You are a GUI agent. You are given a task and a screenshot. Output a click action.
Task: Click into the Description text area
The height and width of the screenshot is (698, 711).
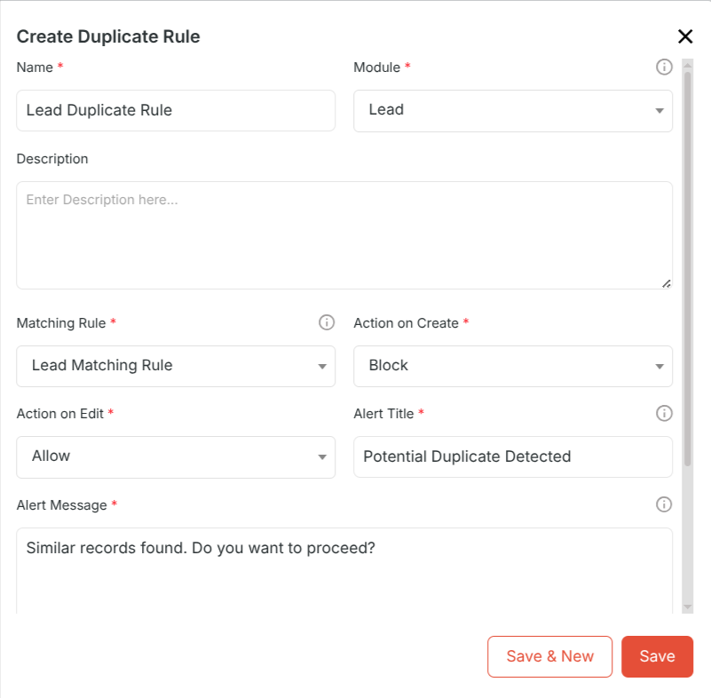click(344, 235)
